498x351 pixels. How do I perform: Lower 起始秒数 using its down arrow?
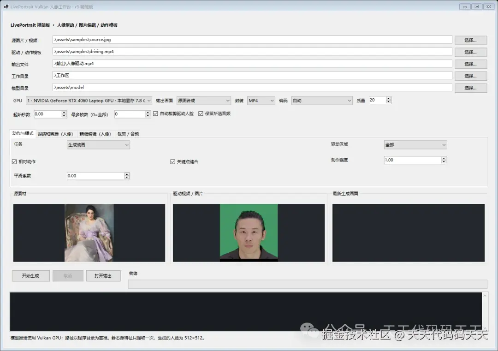[64, 116]
